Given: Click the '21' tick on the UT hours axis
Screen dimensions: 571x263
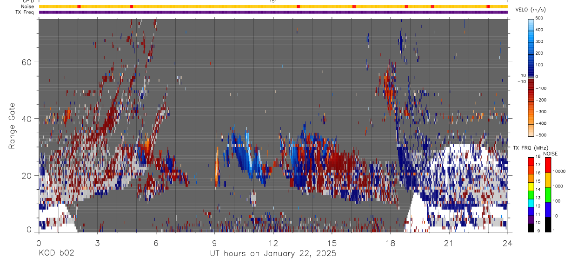Looking at the screenshot, I should coord(449,243).
